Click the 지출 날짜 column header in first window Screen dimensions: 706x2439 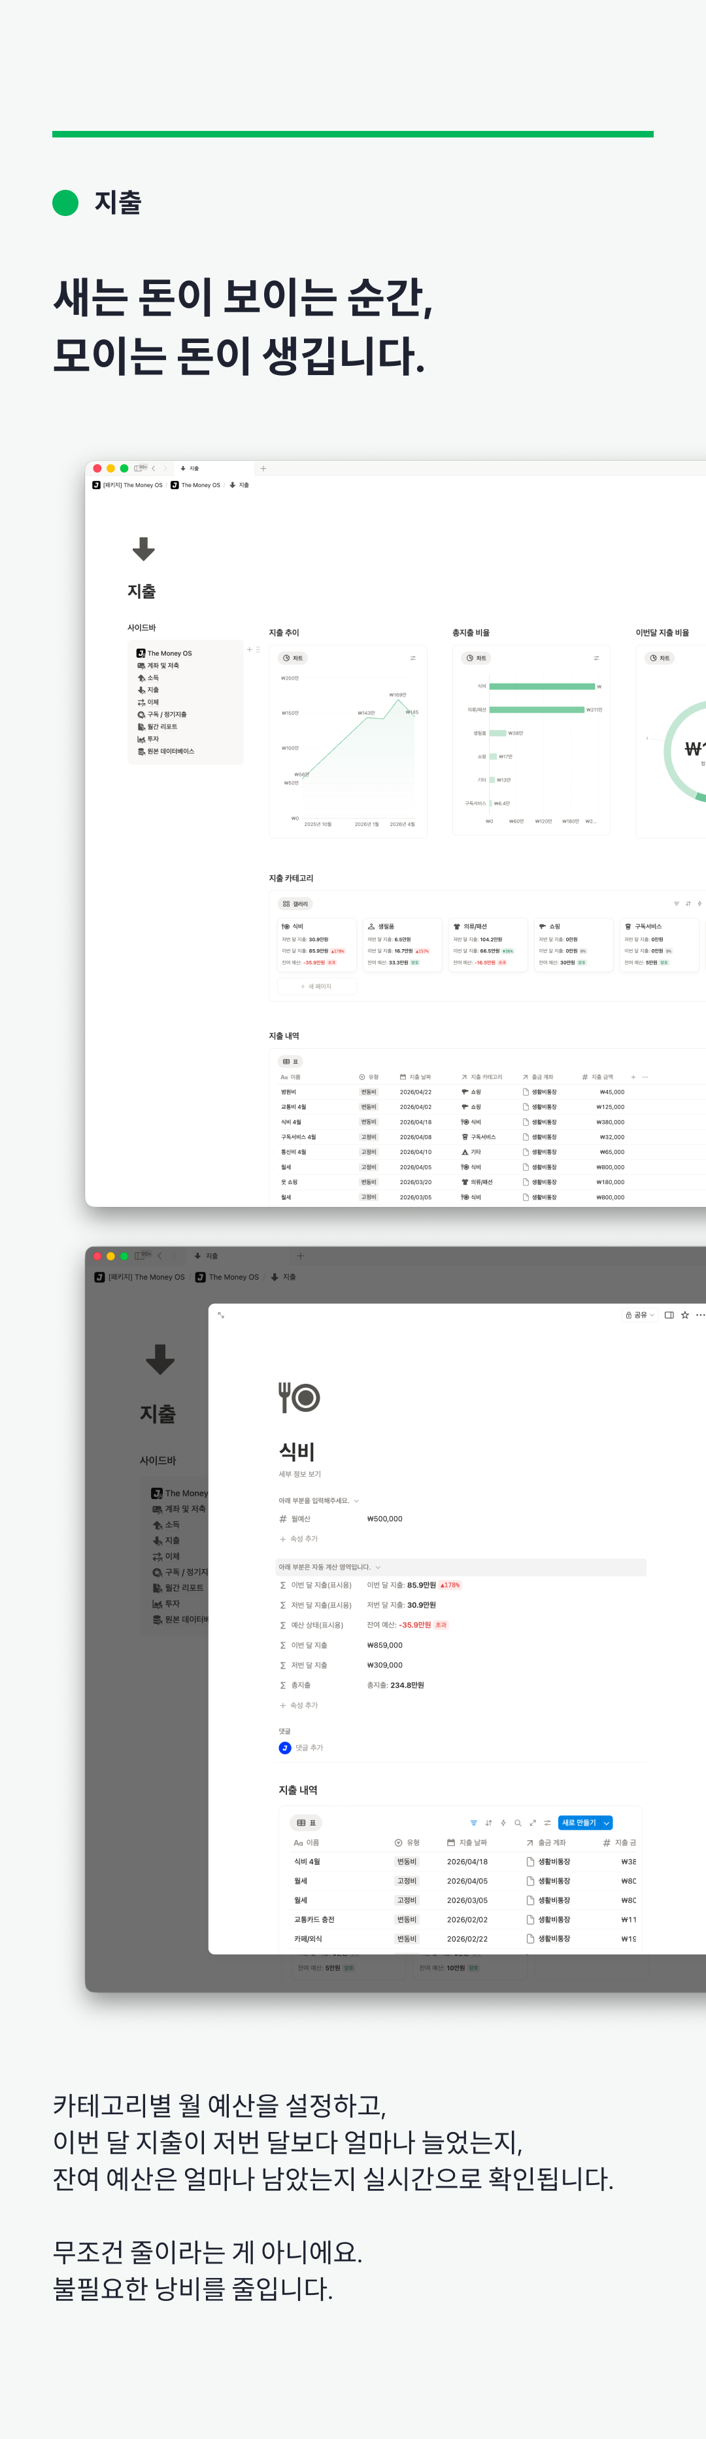[415, 1077]
